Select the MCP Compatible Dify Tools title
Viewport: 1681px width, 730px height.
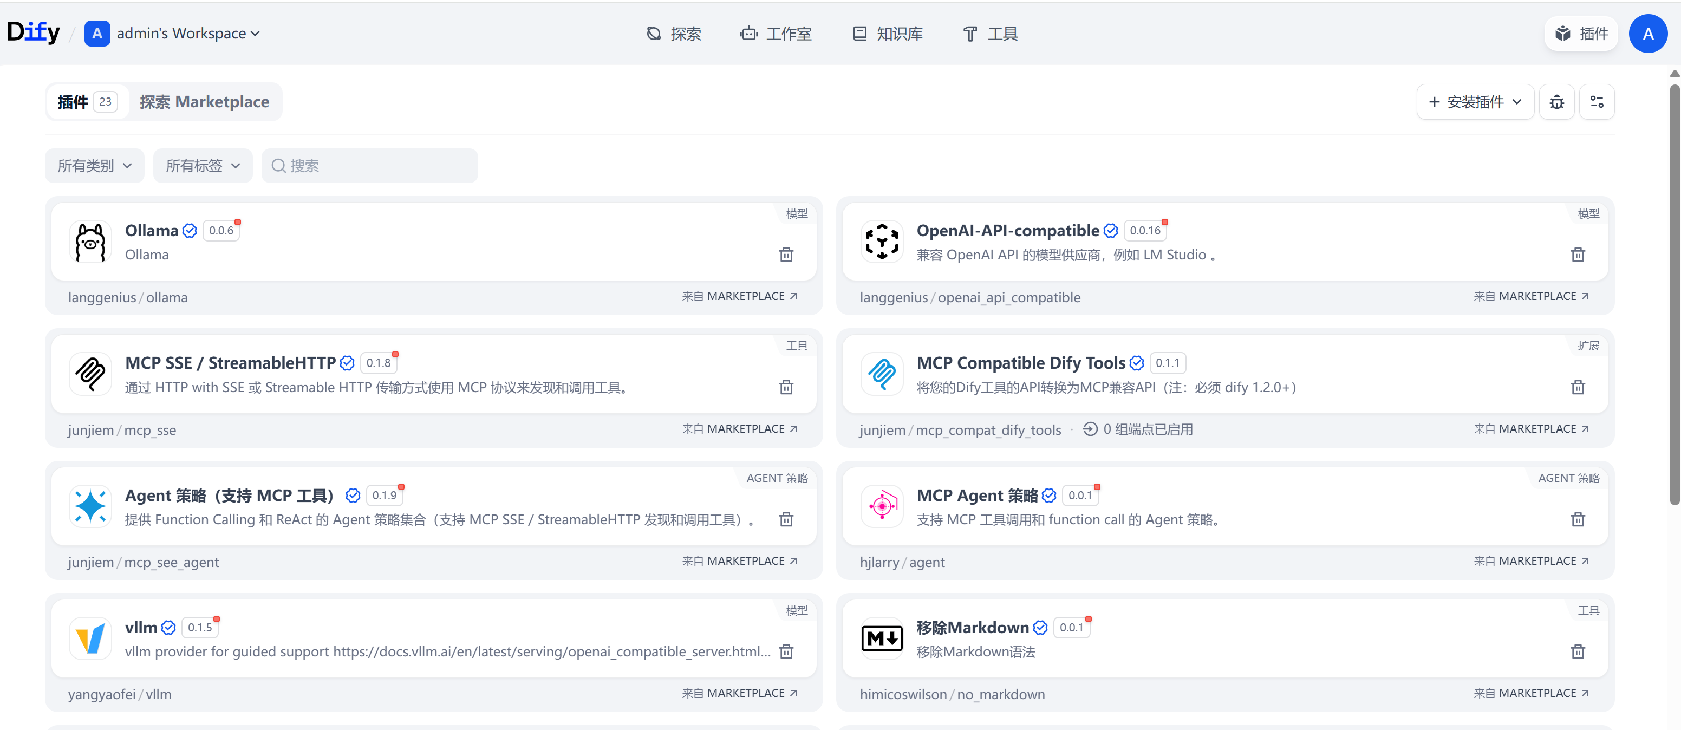pyautogui.click(x=1021, y=363)
